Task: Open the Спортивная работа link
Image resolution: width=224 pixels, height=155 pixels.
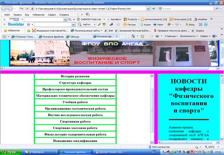Action: coord(75,122)
